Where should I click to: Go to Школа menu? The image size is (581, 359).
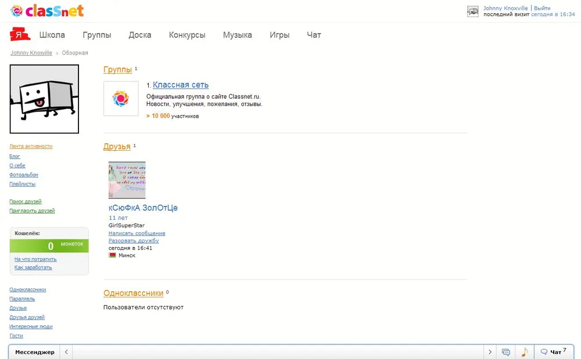[52, 35]
